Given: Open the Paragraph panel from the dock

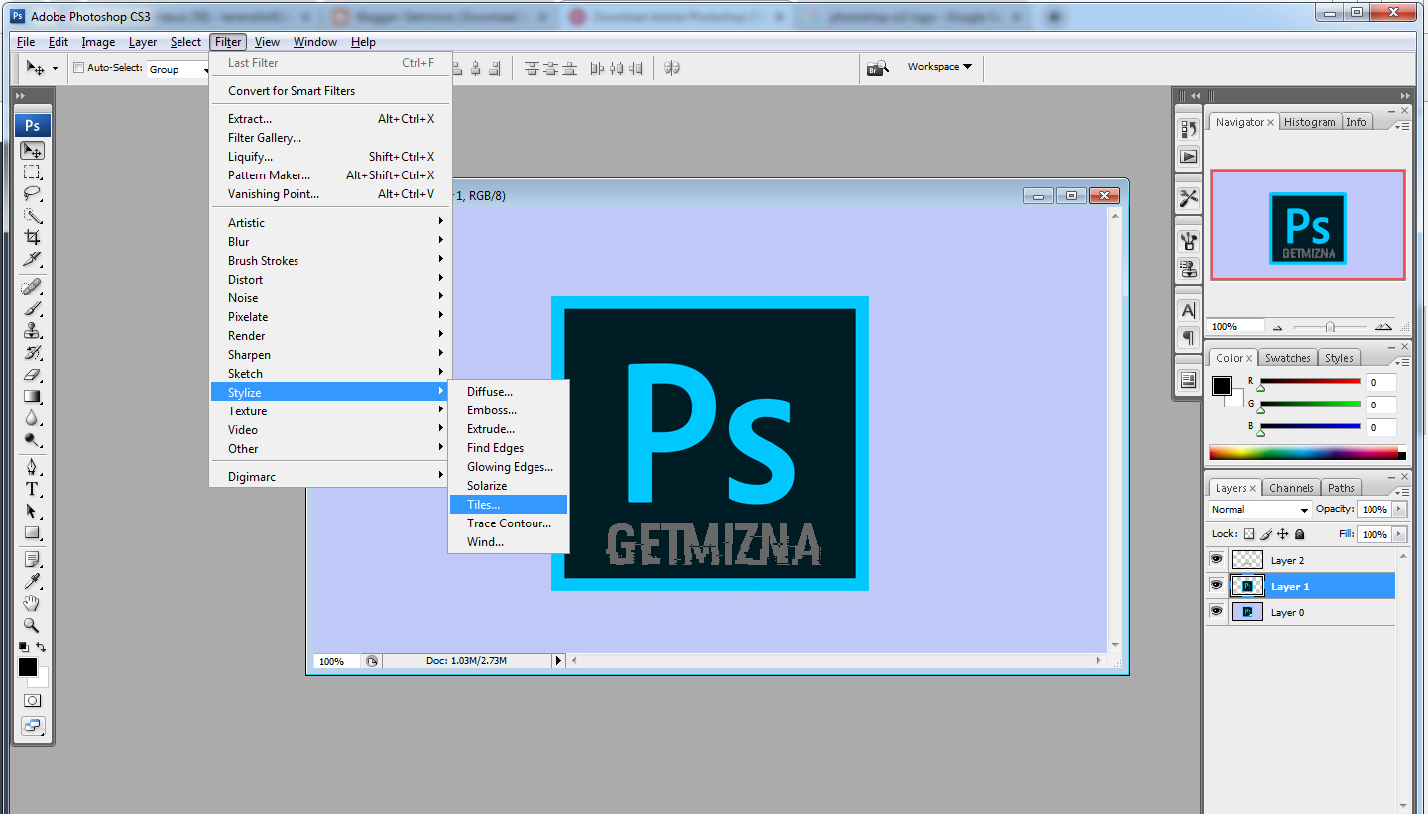Looking at the screenshot, I should tap(1188, 338).
